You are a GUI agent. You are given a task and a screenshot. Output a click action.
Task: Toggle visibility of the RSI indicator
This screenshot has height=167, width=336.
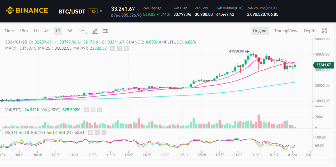point(91,132)
